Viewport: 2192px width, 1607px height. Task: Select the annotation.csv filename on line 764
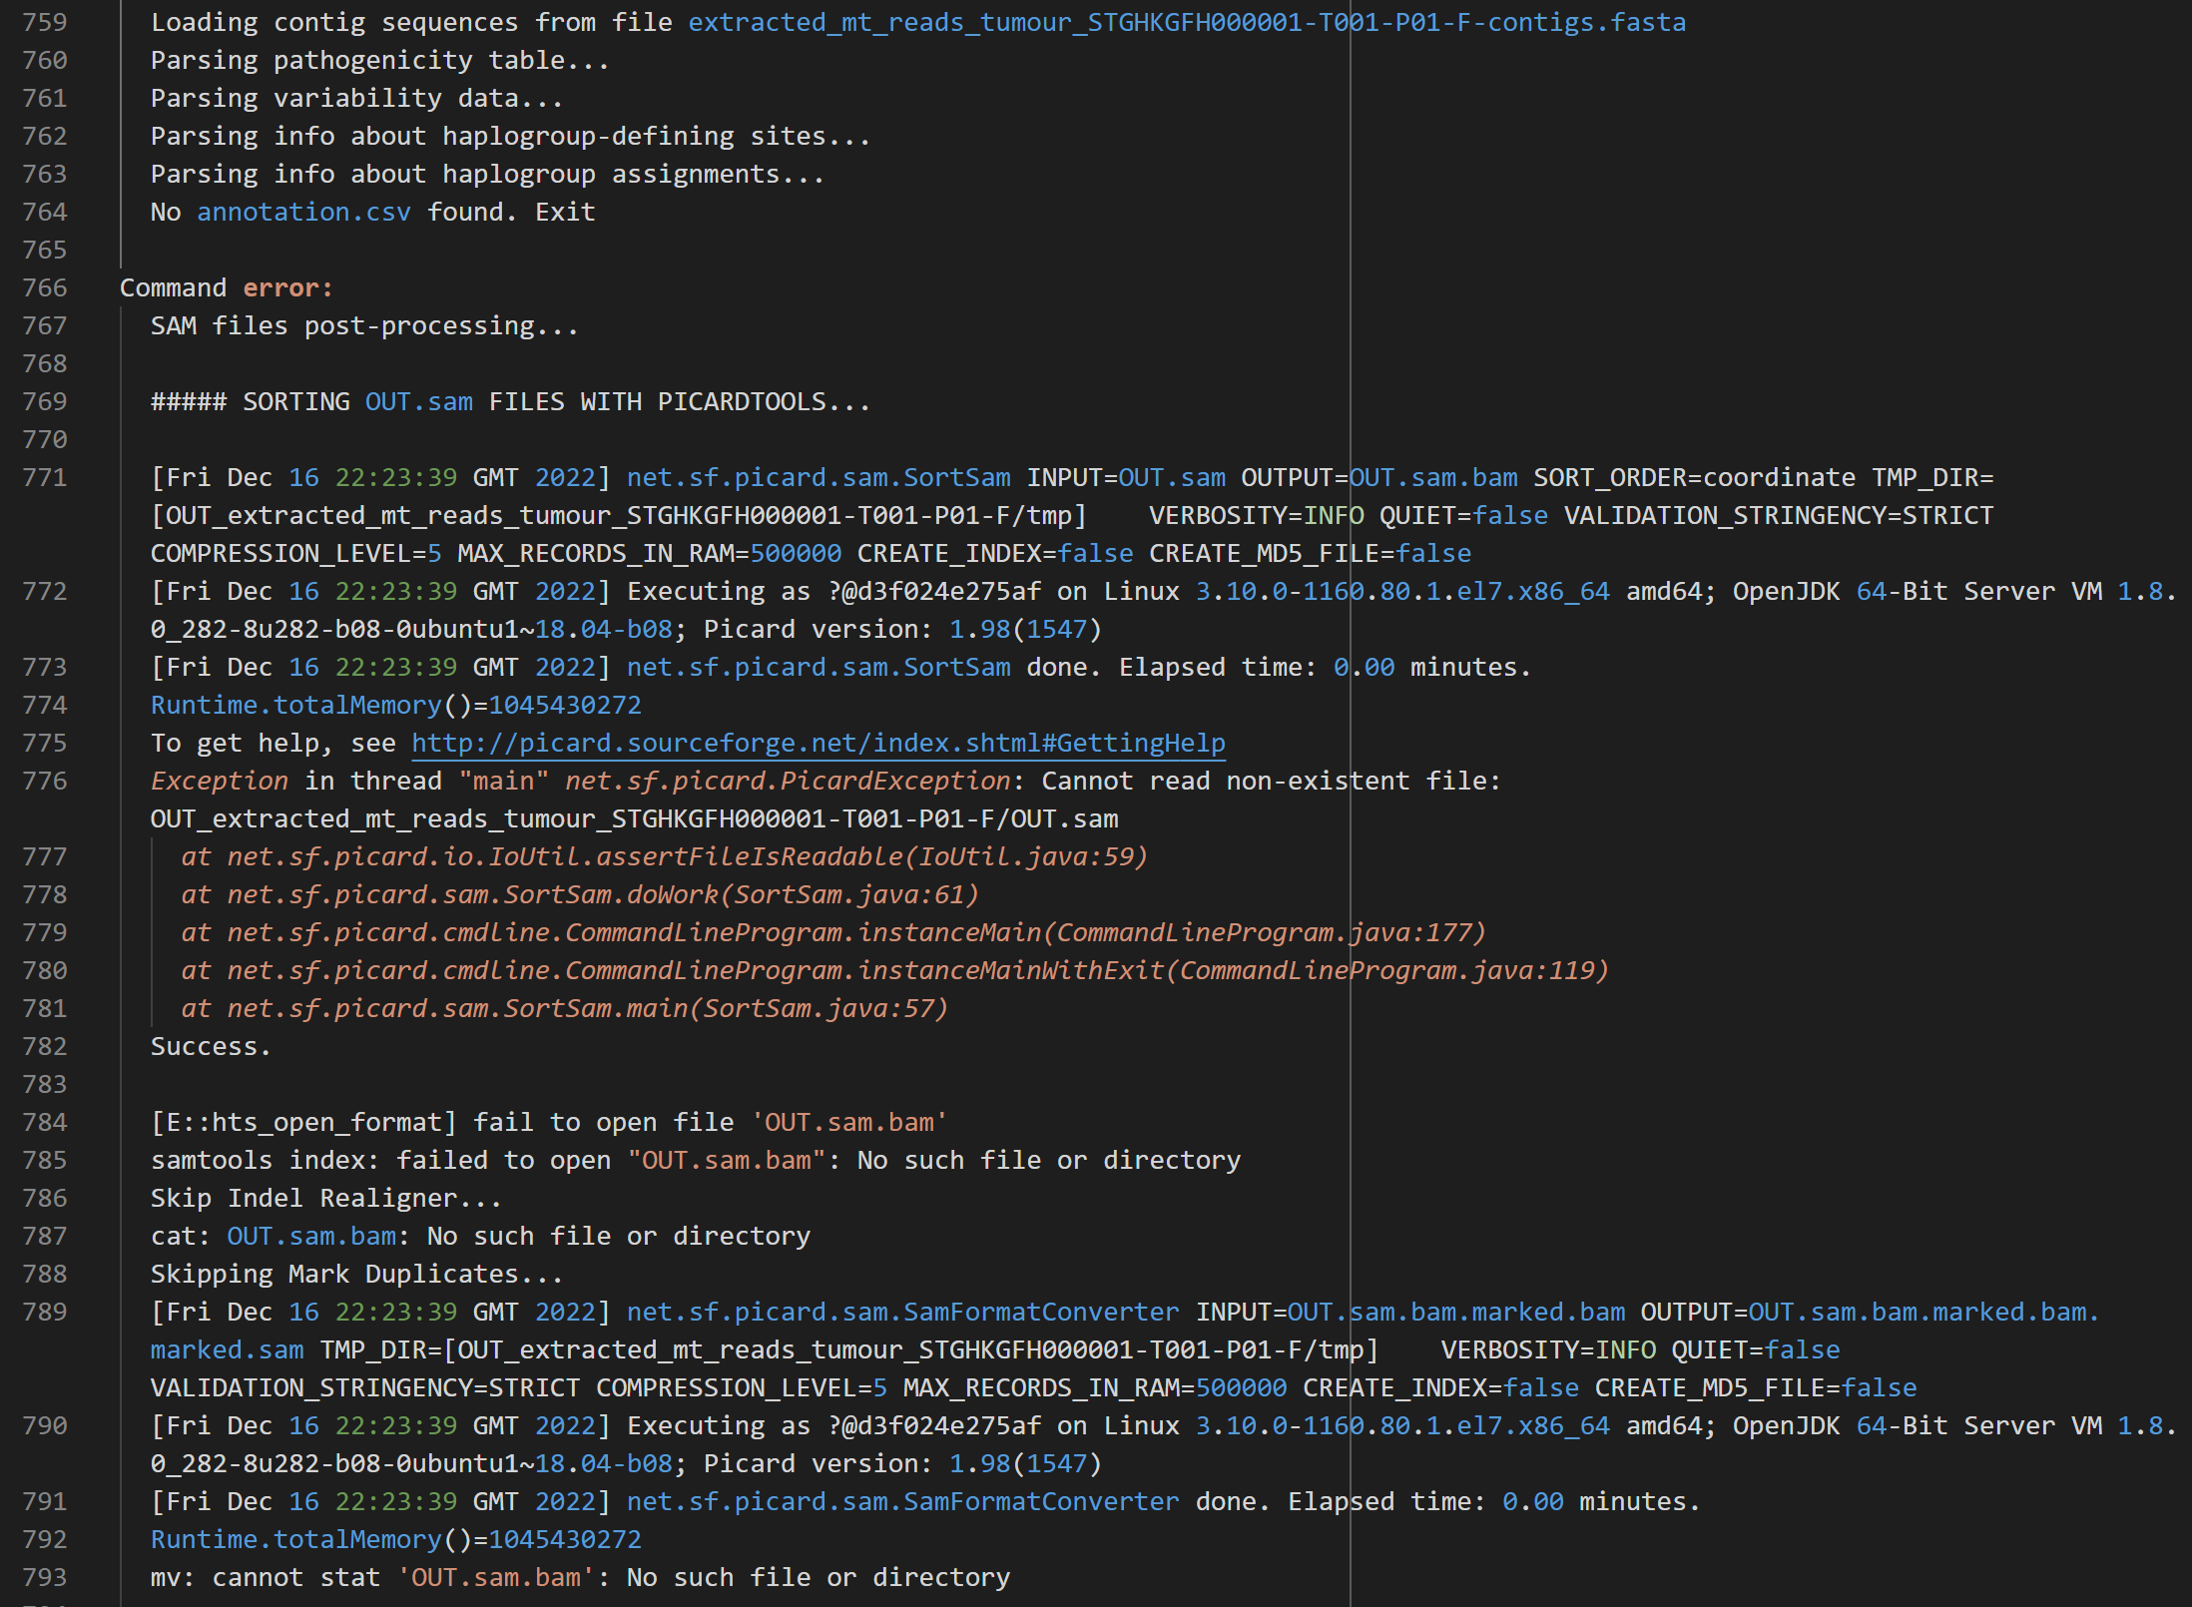coord(302,211)
